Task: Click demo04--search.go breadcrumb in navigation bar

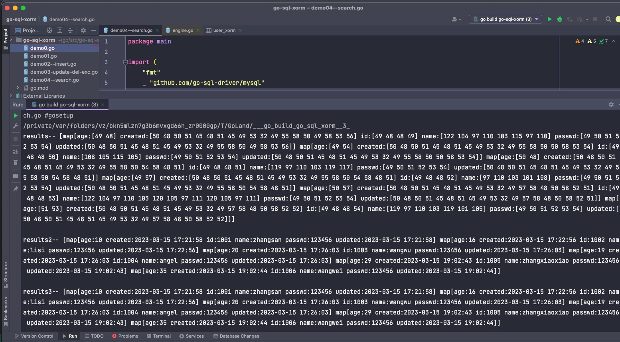Action: pyautogui.click(x=69, y=19)
